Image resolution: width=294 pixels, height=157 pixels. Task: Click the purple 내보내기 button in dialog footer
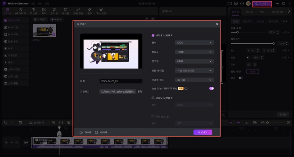203,132
